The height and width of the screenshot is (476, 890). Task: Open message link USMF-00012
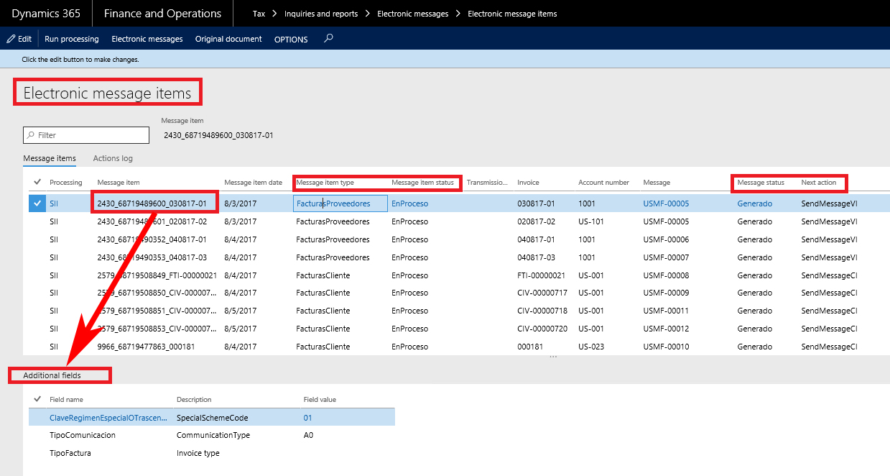tap(666, 329)
